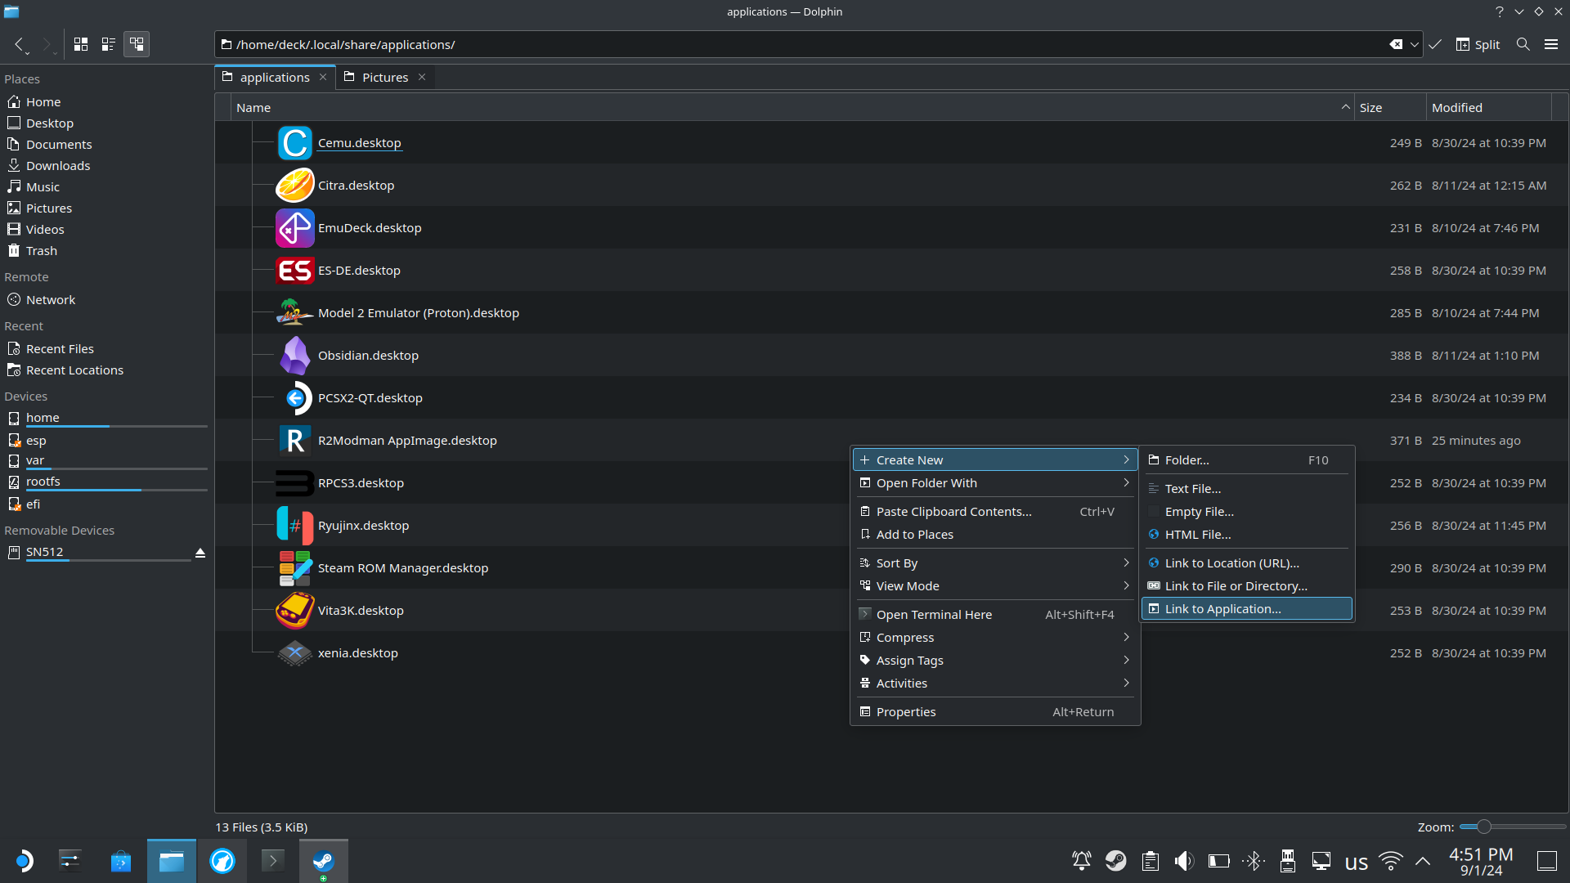Image resolution: width=1570 pixels, height=883 pixels.
Task: Expand the Sort By submenu
Action: [995, 563]
